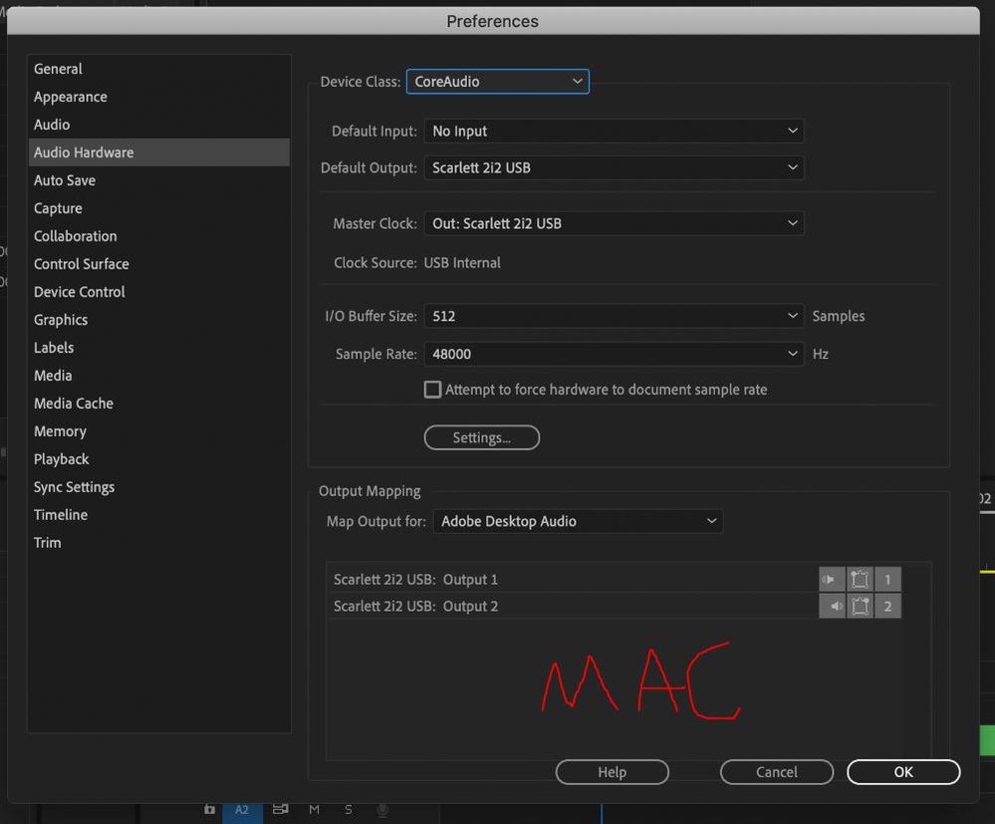The width and height of the screenshot is (995, 824).
Task: Click voice-over record microphone icon on A2
Action: pyautogui.click(x=382, y=809)
